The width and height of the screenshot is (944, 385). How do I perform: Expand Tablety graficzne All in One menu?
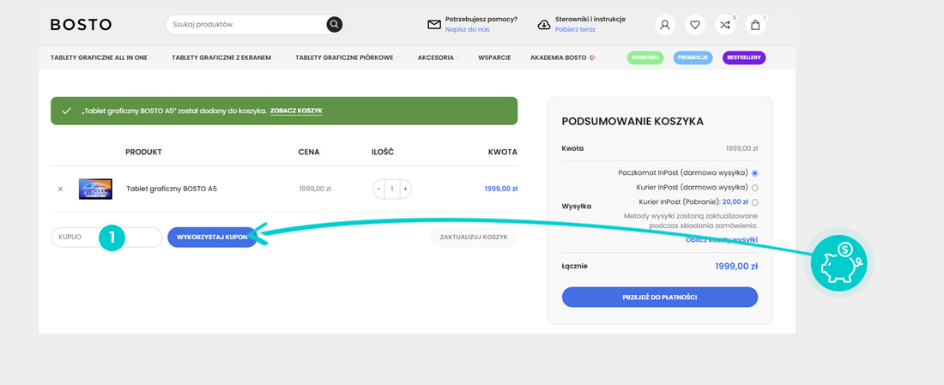[102, 57]
